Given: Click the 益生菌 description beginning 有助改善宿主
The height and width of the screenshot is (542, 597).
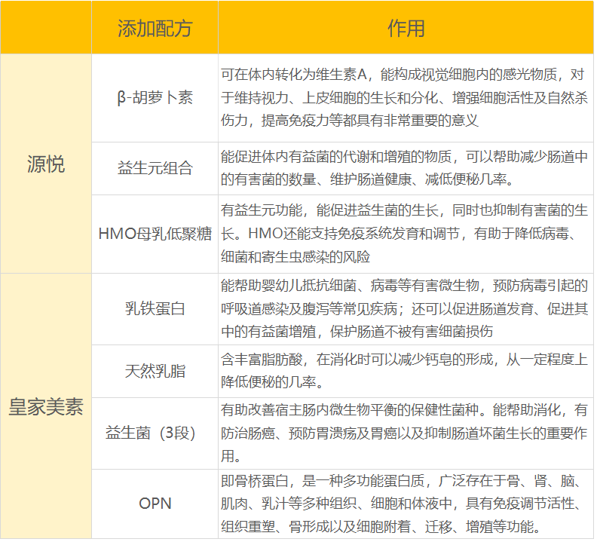Looking at the screenshot, I should (x=406, y=433).
